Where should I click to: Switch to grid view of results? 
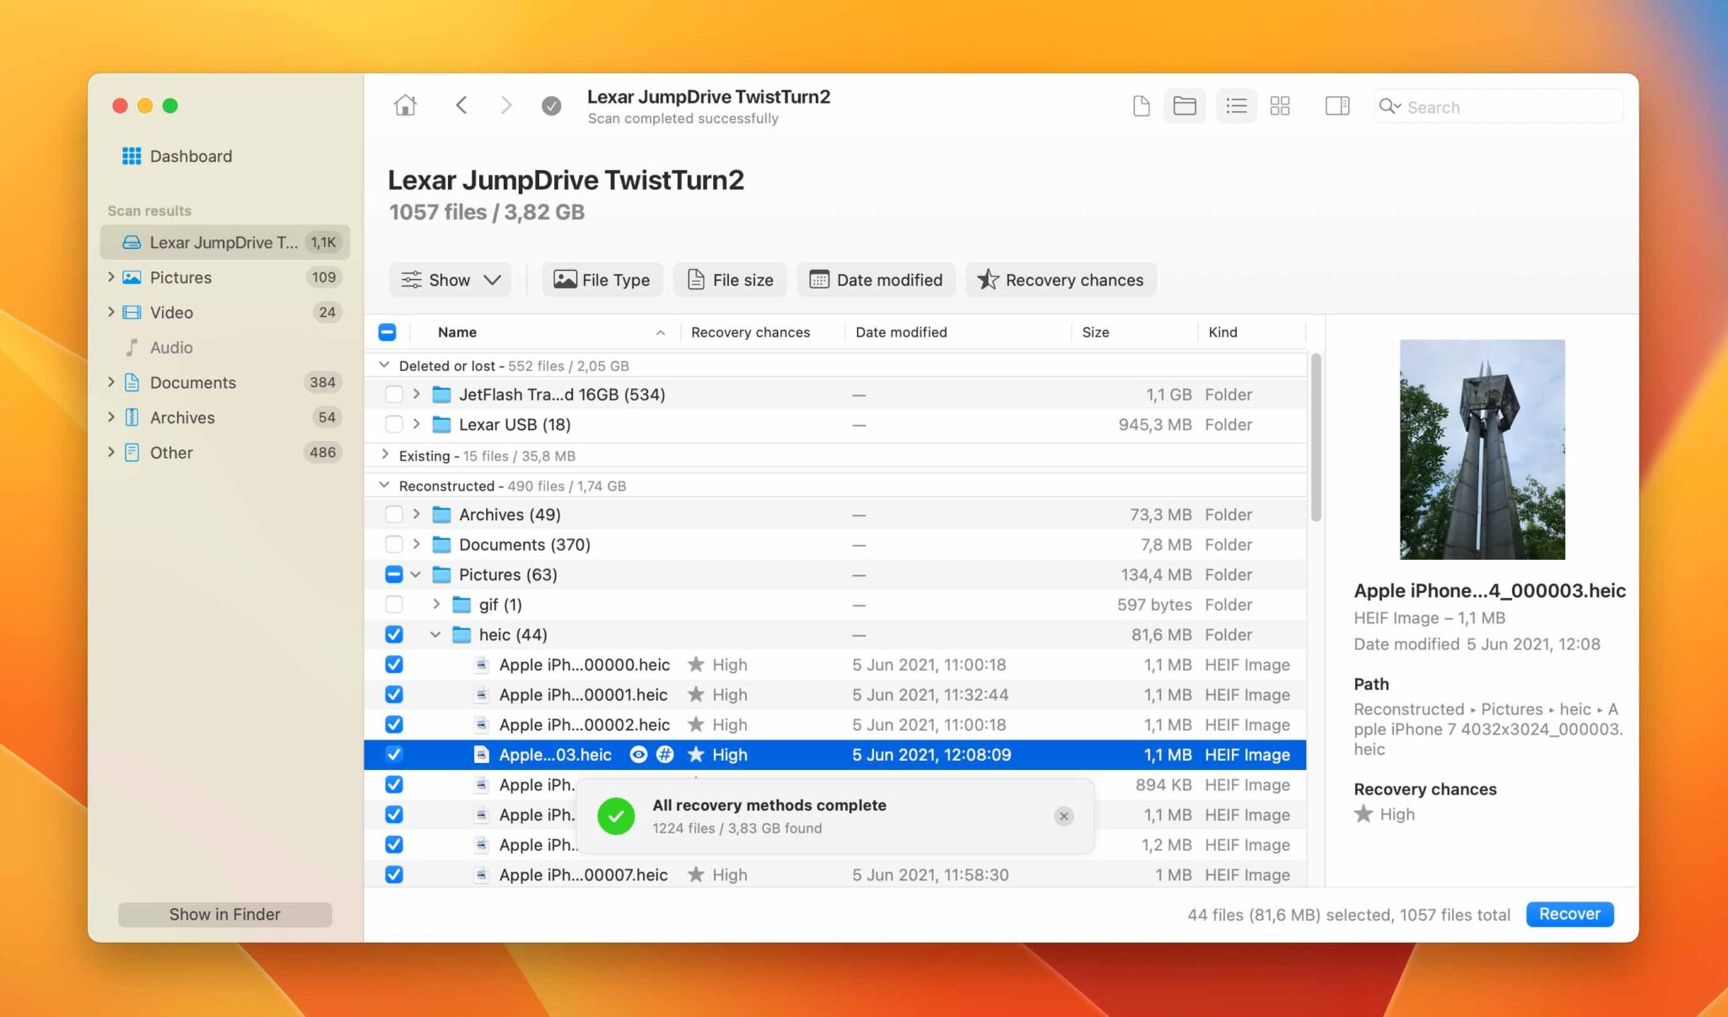tap(1279, 105)
